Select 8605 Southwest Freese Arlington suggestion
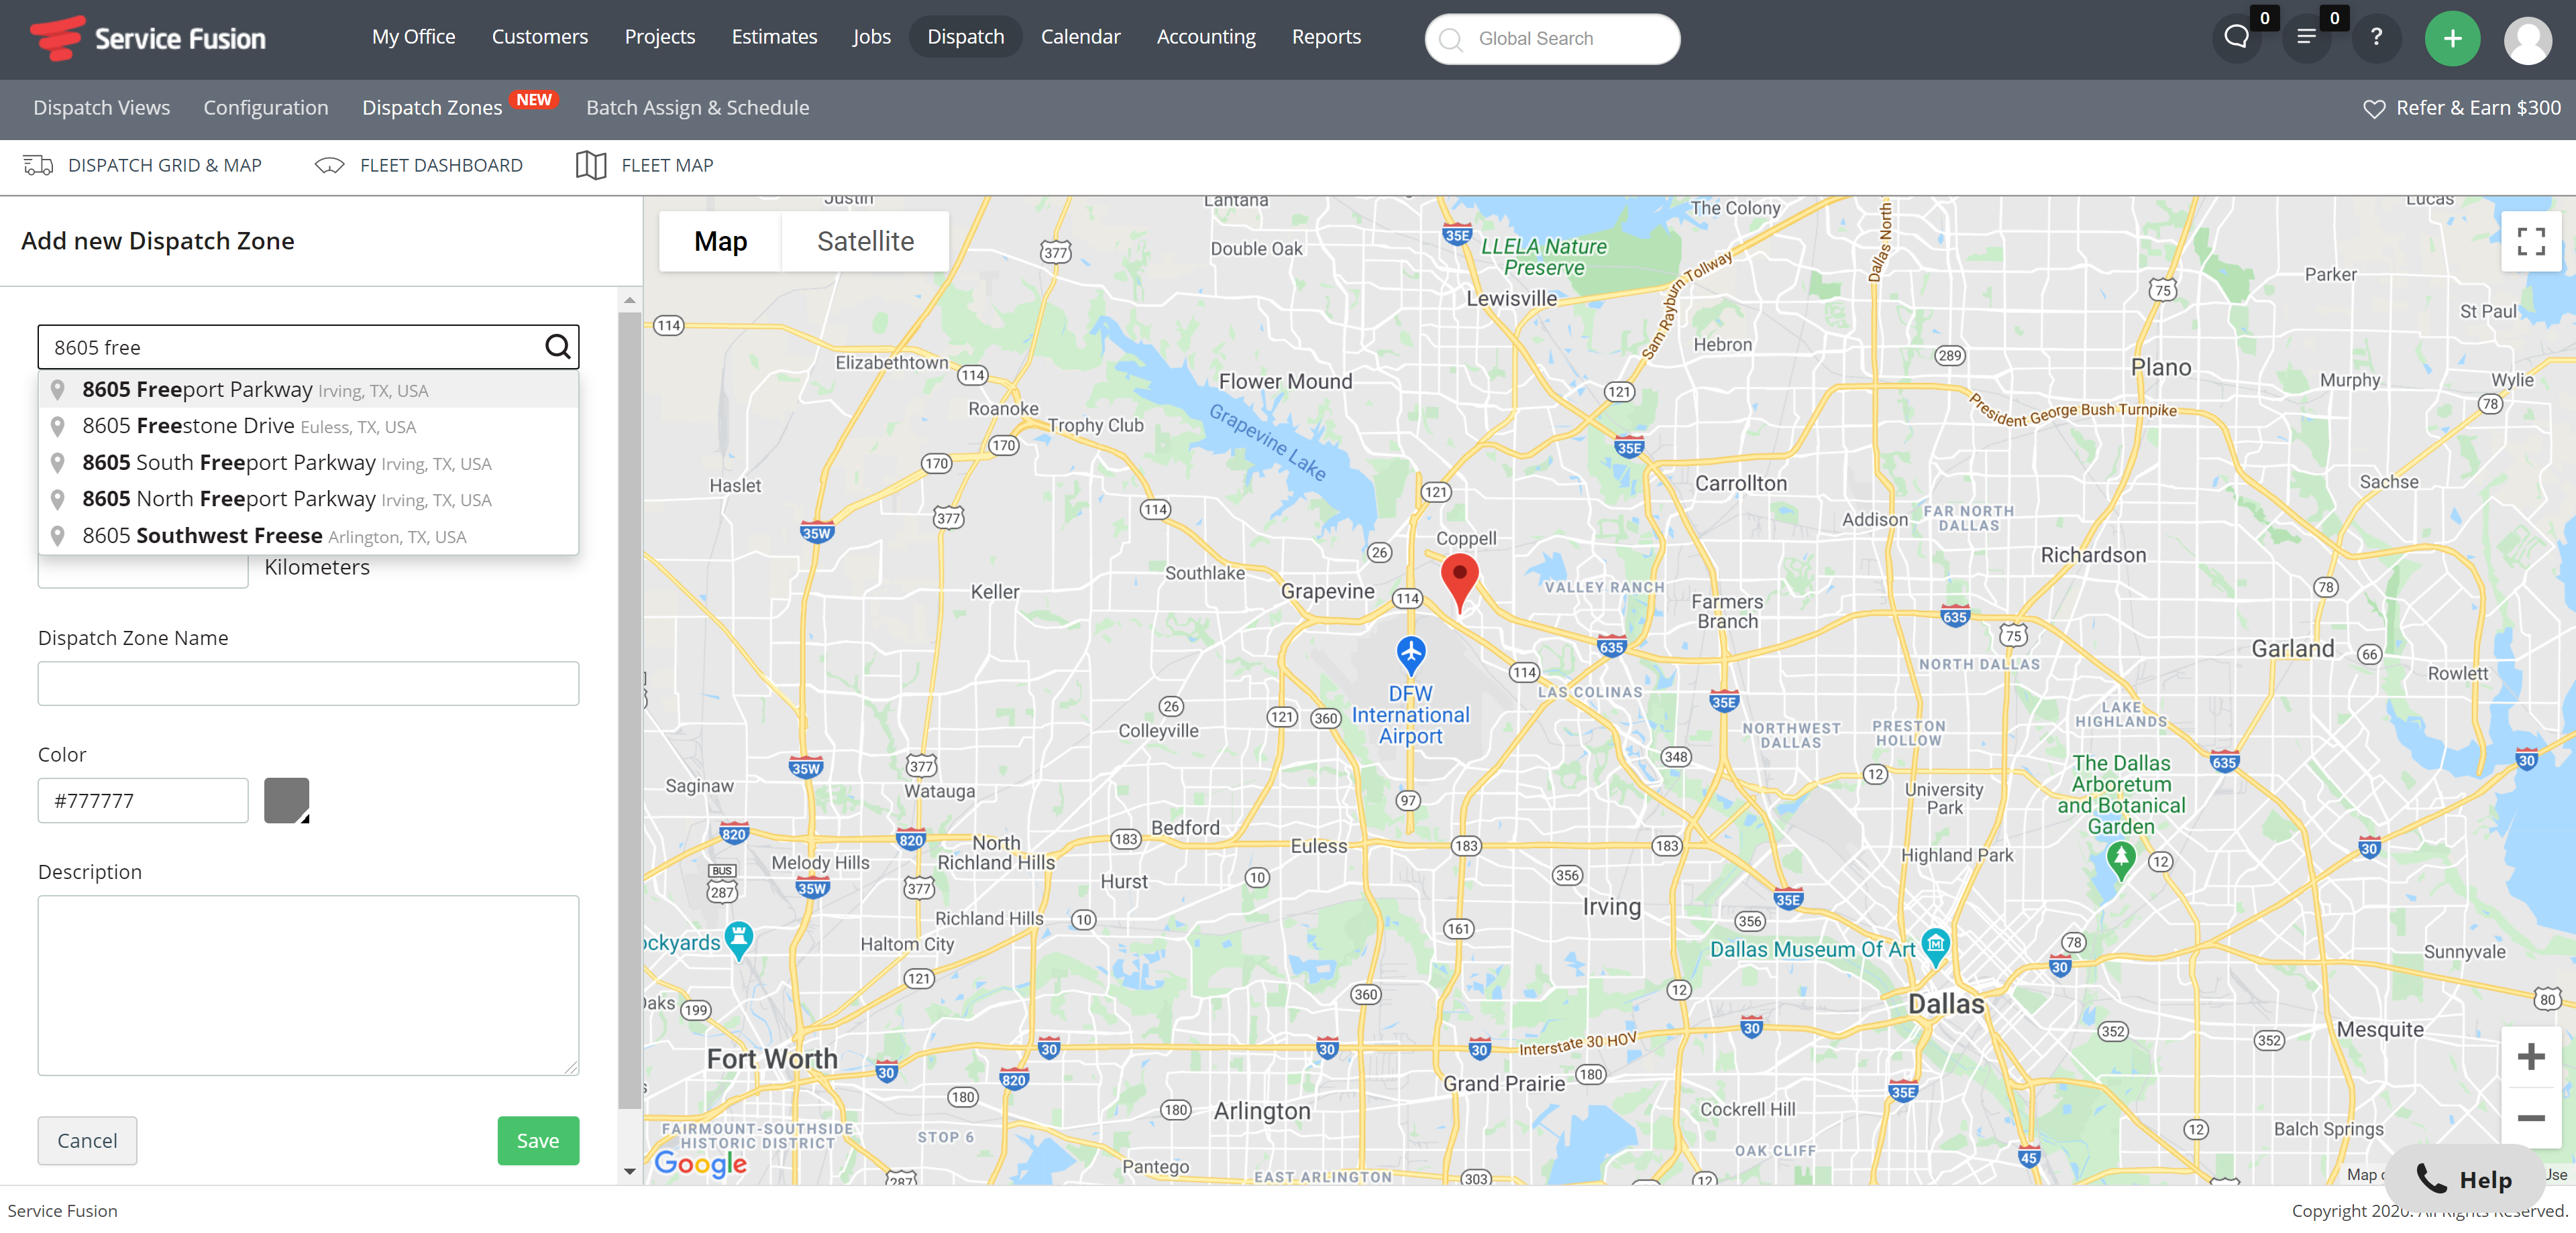The height and width of the screenshot is (1233, 2576). tap(308, 536)
